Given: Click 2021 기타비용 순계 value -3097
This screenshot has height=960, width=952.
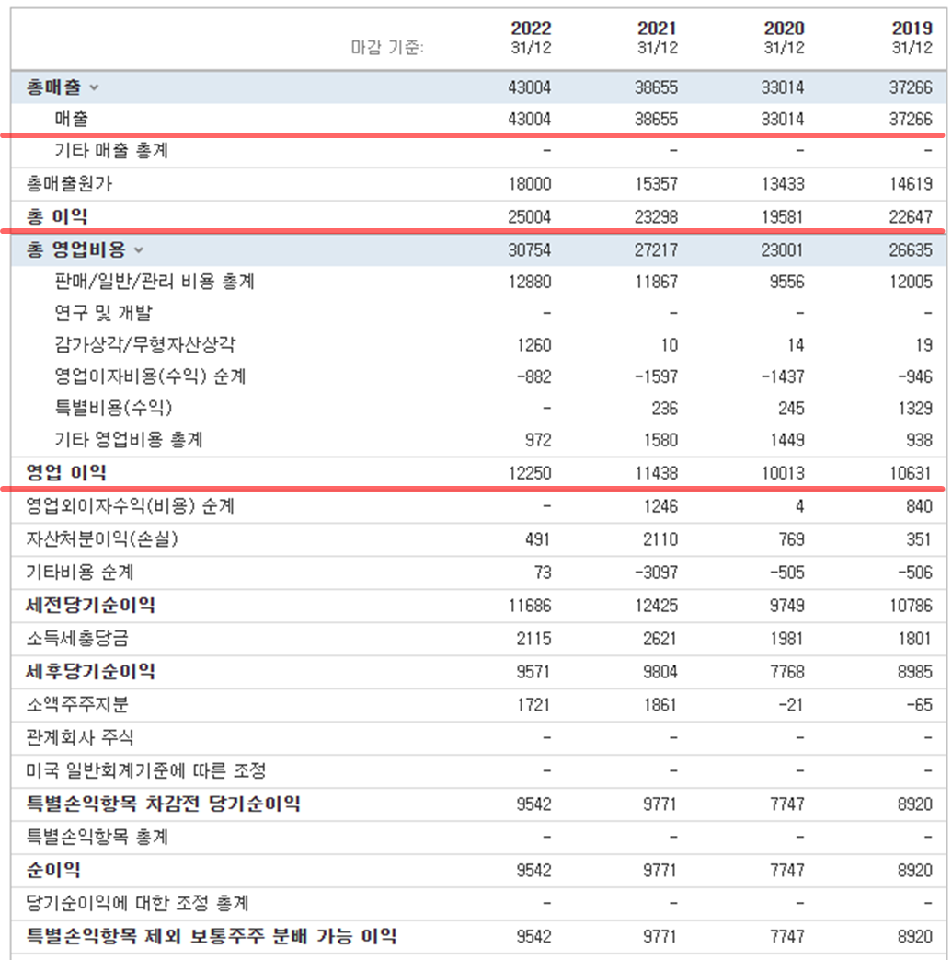Looking at the screenshot, I should (x=657, y=573).
